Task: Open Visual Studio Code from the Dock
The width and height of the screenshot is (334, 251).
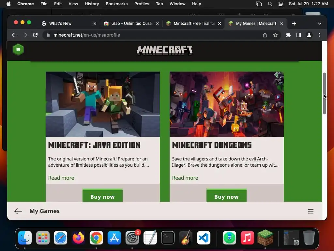Action: coord(204,238)
